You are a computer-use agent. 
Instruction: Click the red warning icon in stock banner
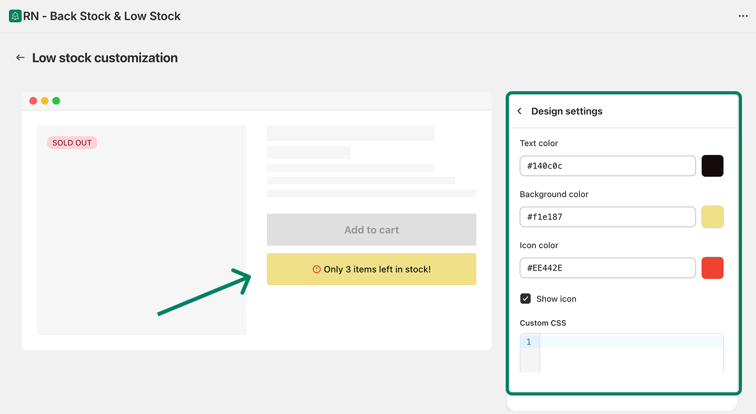pos(317,269)
